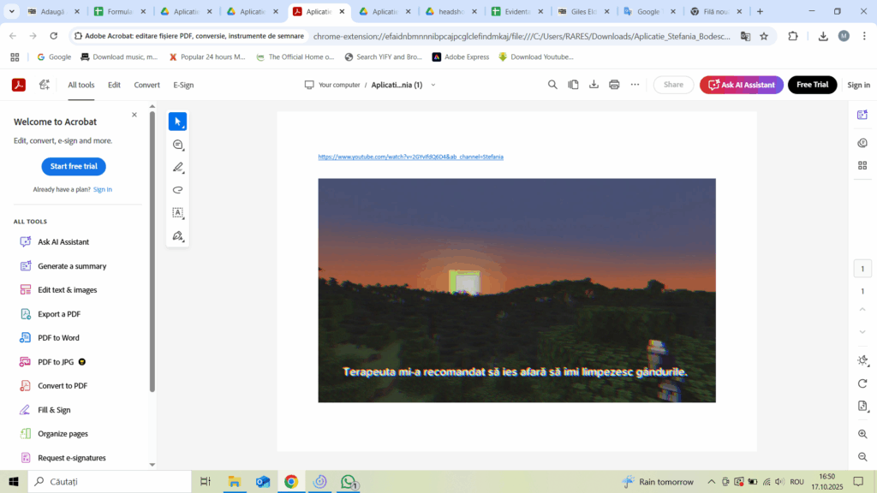Select the freehand draw loop tool
Screen dimensions: 877x493
[177, 190]
